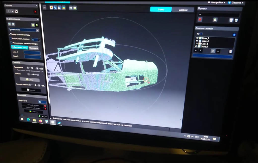The width and height of the screenshot is (258, 163).
Task: Click the texture value stepper arrows
Action: point(39,40)
